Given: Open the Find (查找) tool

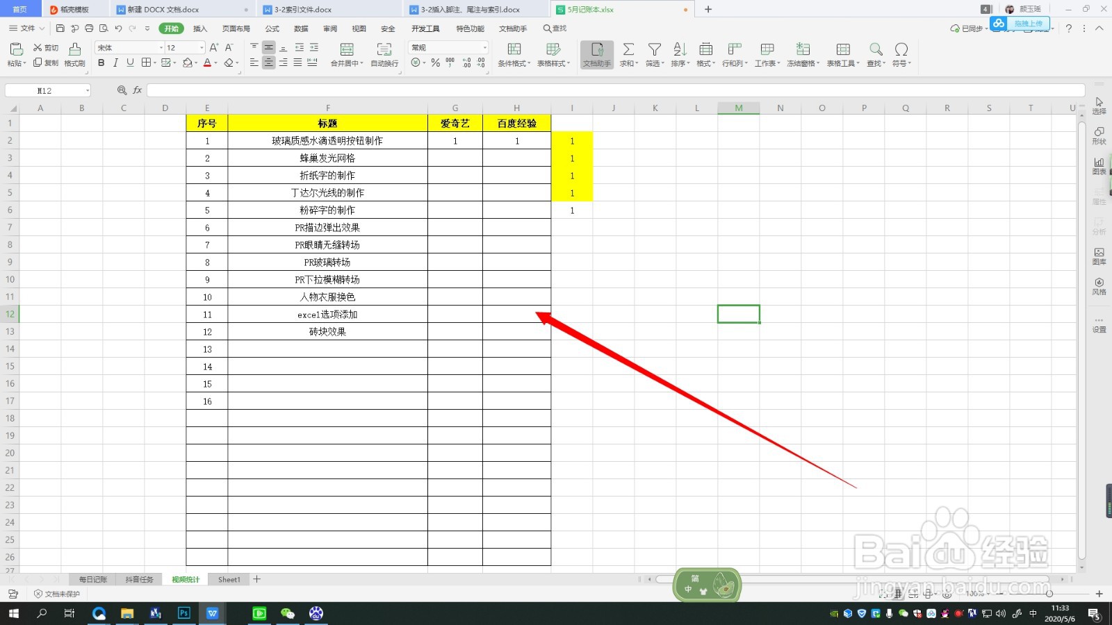Looking at the screenshot, I should 875,52.
